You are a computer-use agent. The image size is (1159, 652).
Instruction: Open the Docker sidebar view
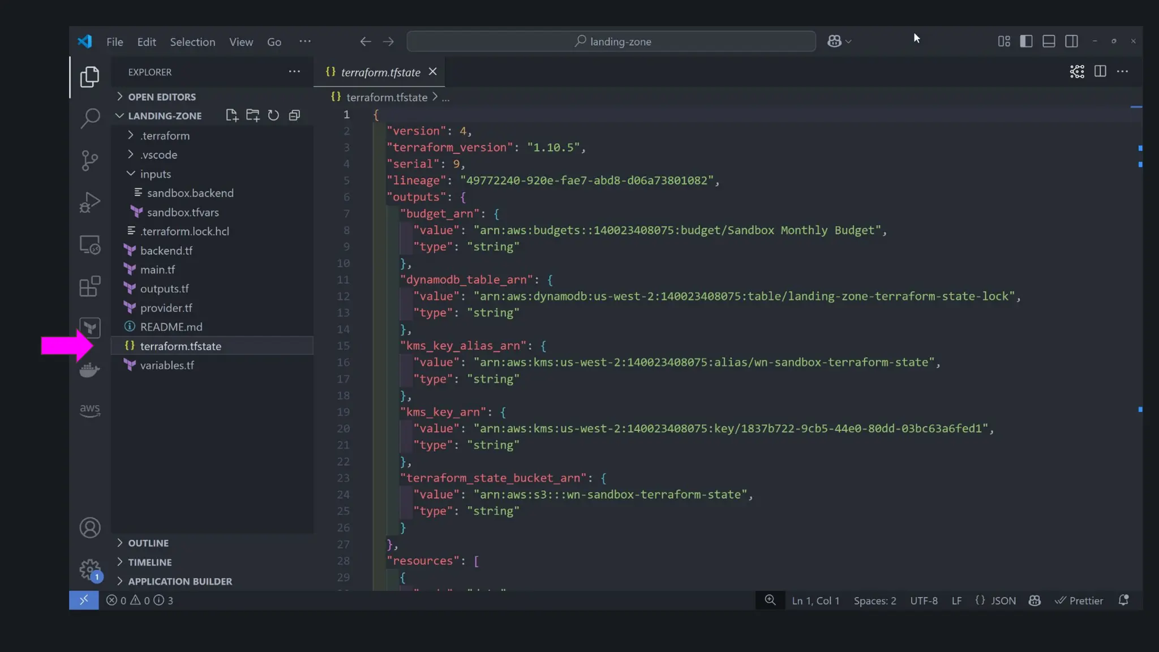point(89,371)
